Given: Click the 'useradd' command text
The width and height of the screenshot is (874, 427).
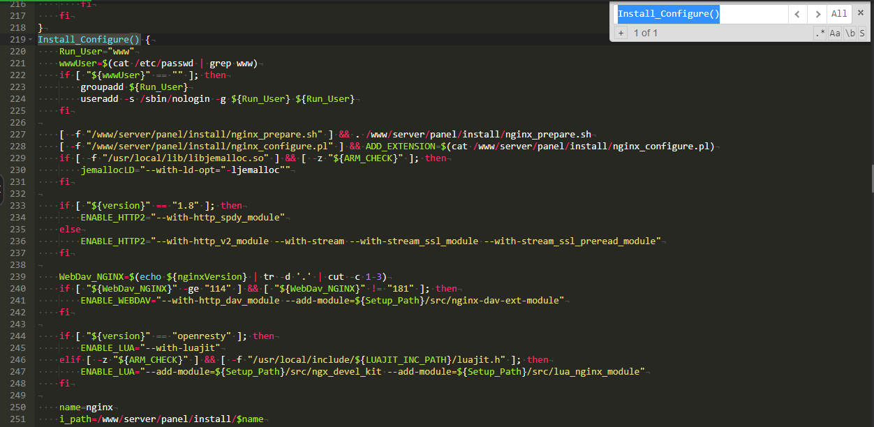Looking at the screenshot, I should tap(98, 99).
